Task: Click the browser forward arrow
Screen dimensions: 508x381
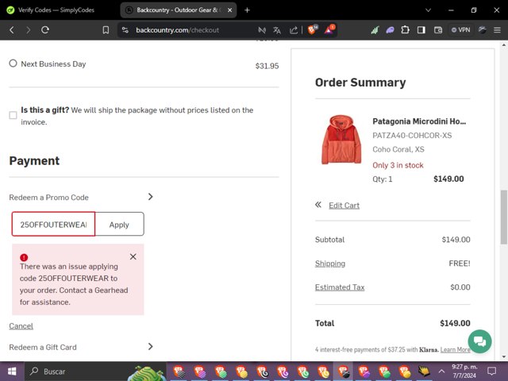Action: pos(29,30)
